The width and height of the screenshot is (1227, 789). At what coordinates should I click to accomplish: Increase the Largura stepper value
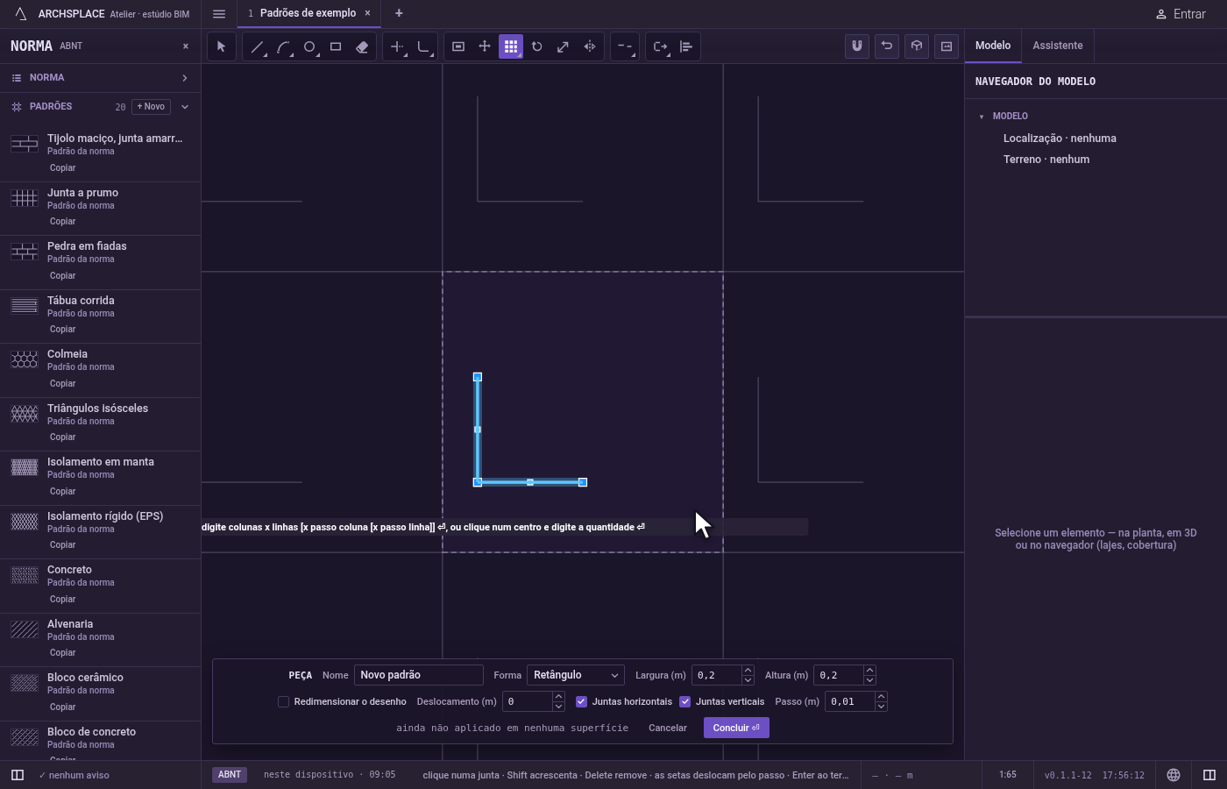coord(748,671)
